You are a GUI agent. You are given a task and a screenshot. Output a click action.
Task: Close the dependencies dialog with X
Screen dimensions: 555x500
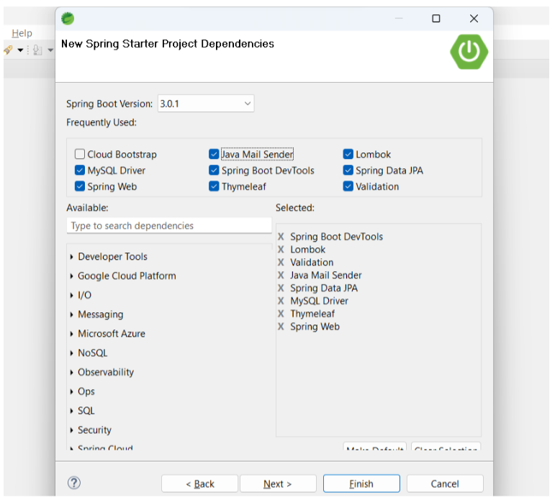(474, 19)
